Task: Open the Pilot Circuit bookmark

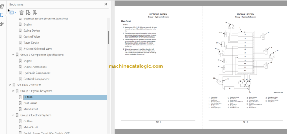Action: click(x=30, y=103)
